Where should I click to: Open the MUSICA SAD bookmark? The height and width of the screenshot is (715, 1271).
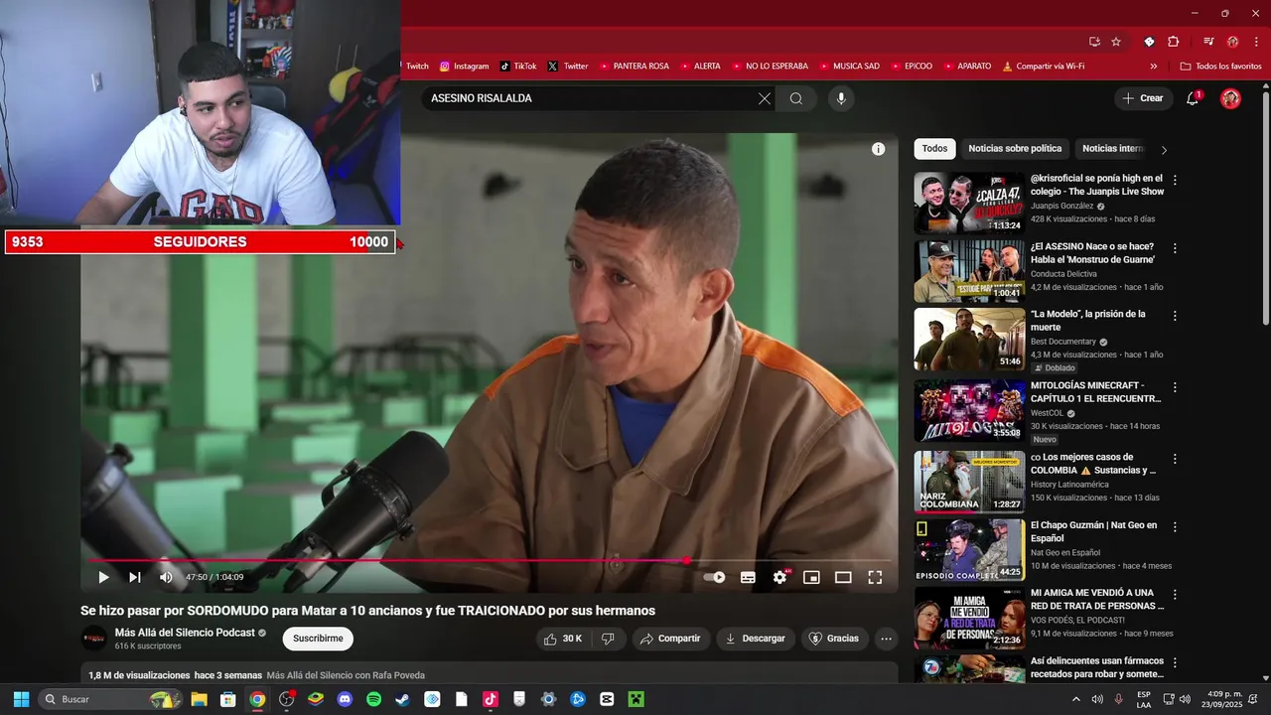[848, 67]
